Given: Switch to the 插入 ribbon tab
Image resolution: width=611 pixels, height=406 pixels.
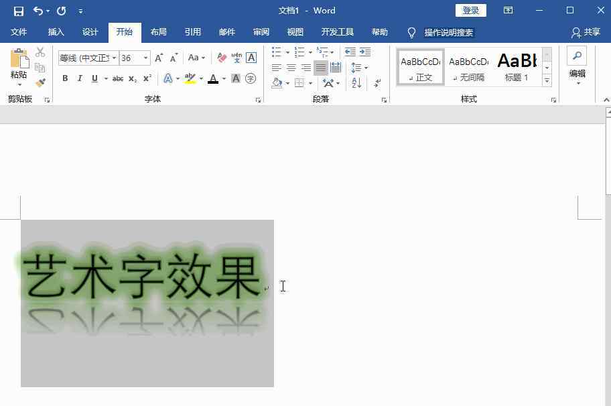Looking at the screenshot, I should 56,32.
